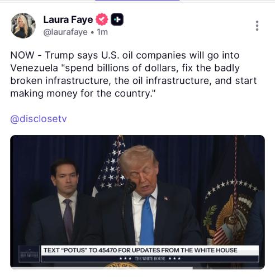Click the video progress bar along the bottom edge

[x=137, y=268]
